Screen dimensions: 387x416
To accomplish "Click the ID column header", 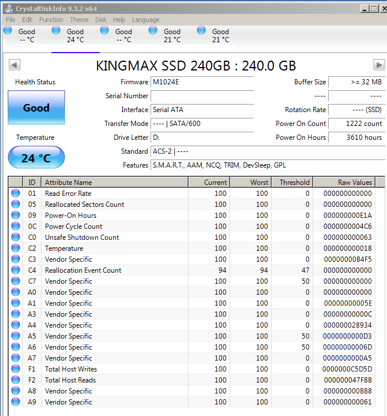I will tap(32, 182).
